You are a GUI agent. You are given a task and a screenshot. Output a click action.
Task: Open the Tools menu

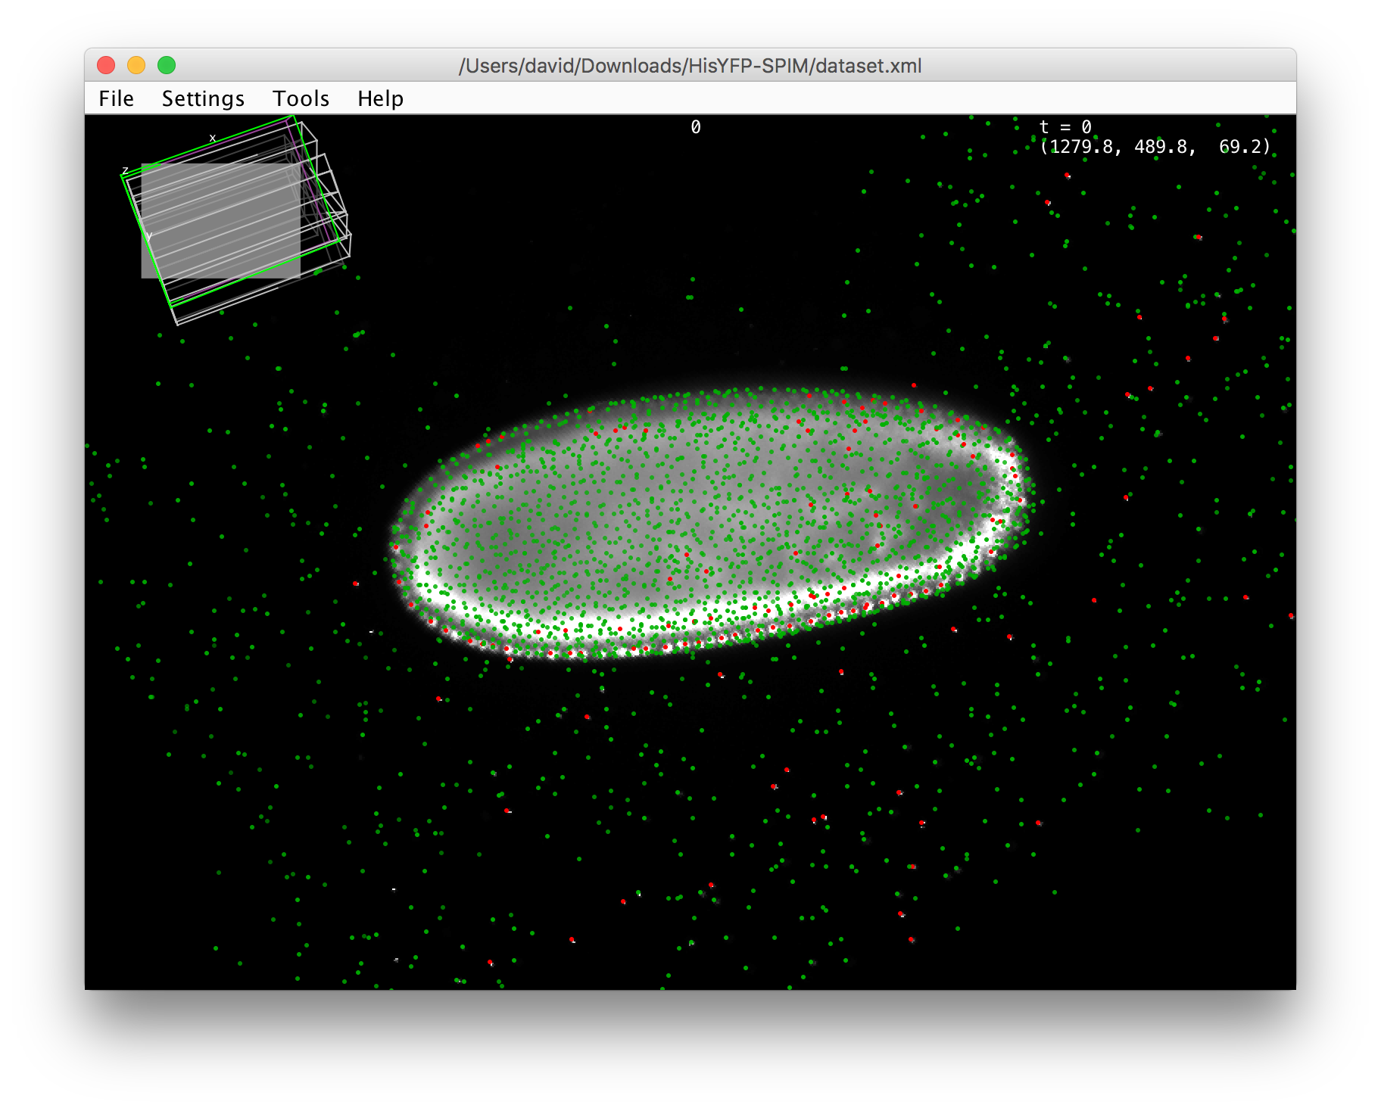click(301, 98)
